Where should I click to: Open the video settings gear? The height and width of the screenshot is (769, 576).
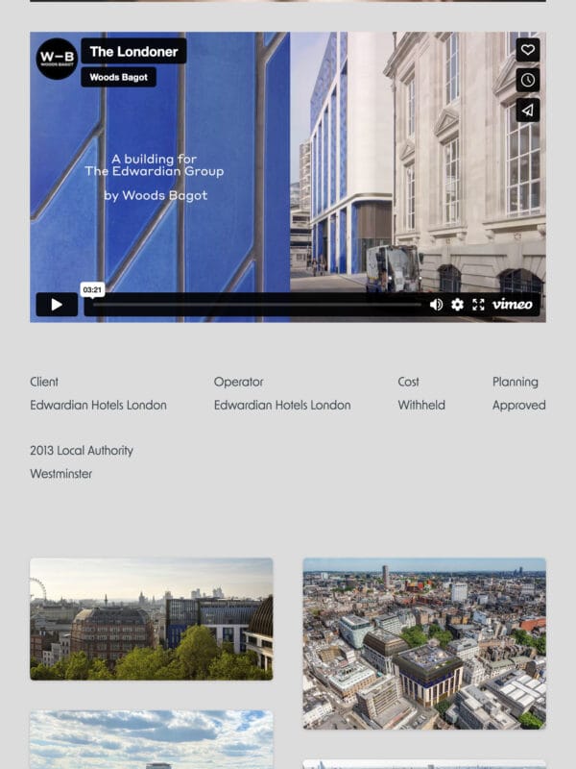458,305
